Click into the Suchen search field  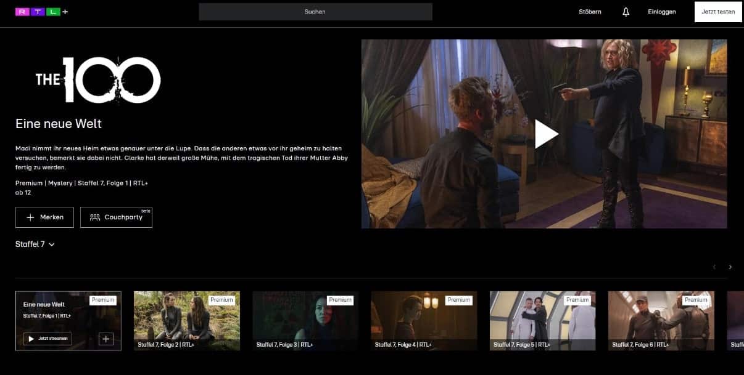315,12
